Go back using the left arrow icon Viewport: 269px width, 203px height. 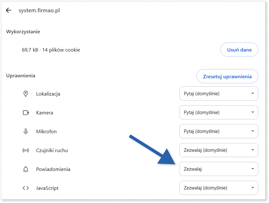(9, 10)
